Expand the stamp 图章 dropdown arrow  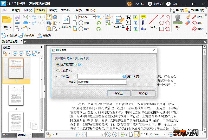pyautogui.click(x=178, y=30)
